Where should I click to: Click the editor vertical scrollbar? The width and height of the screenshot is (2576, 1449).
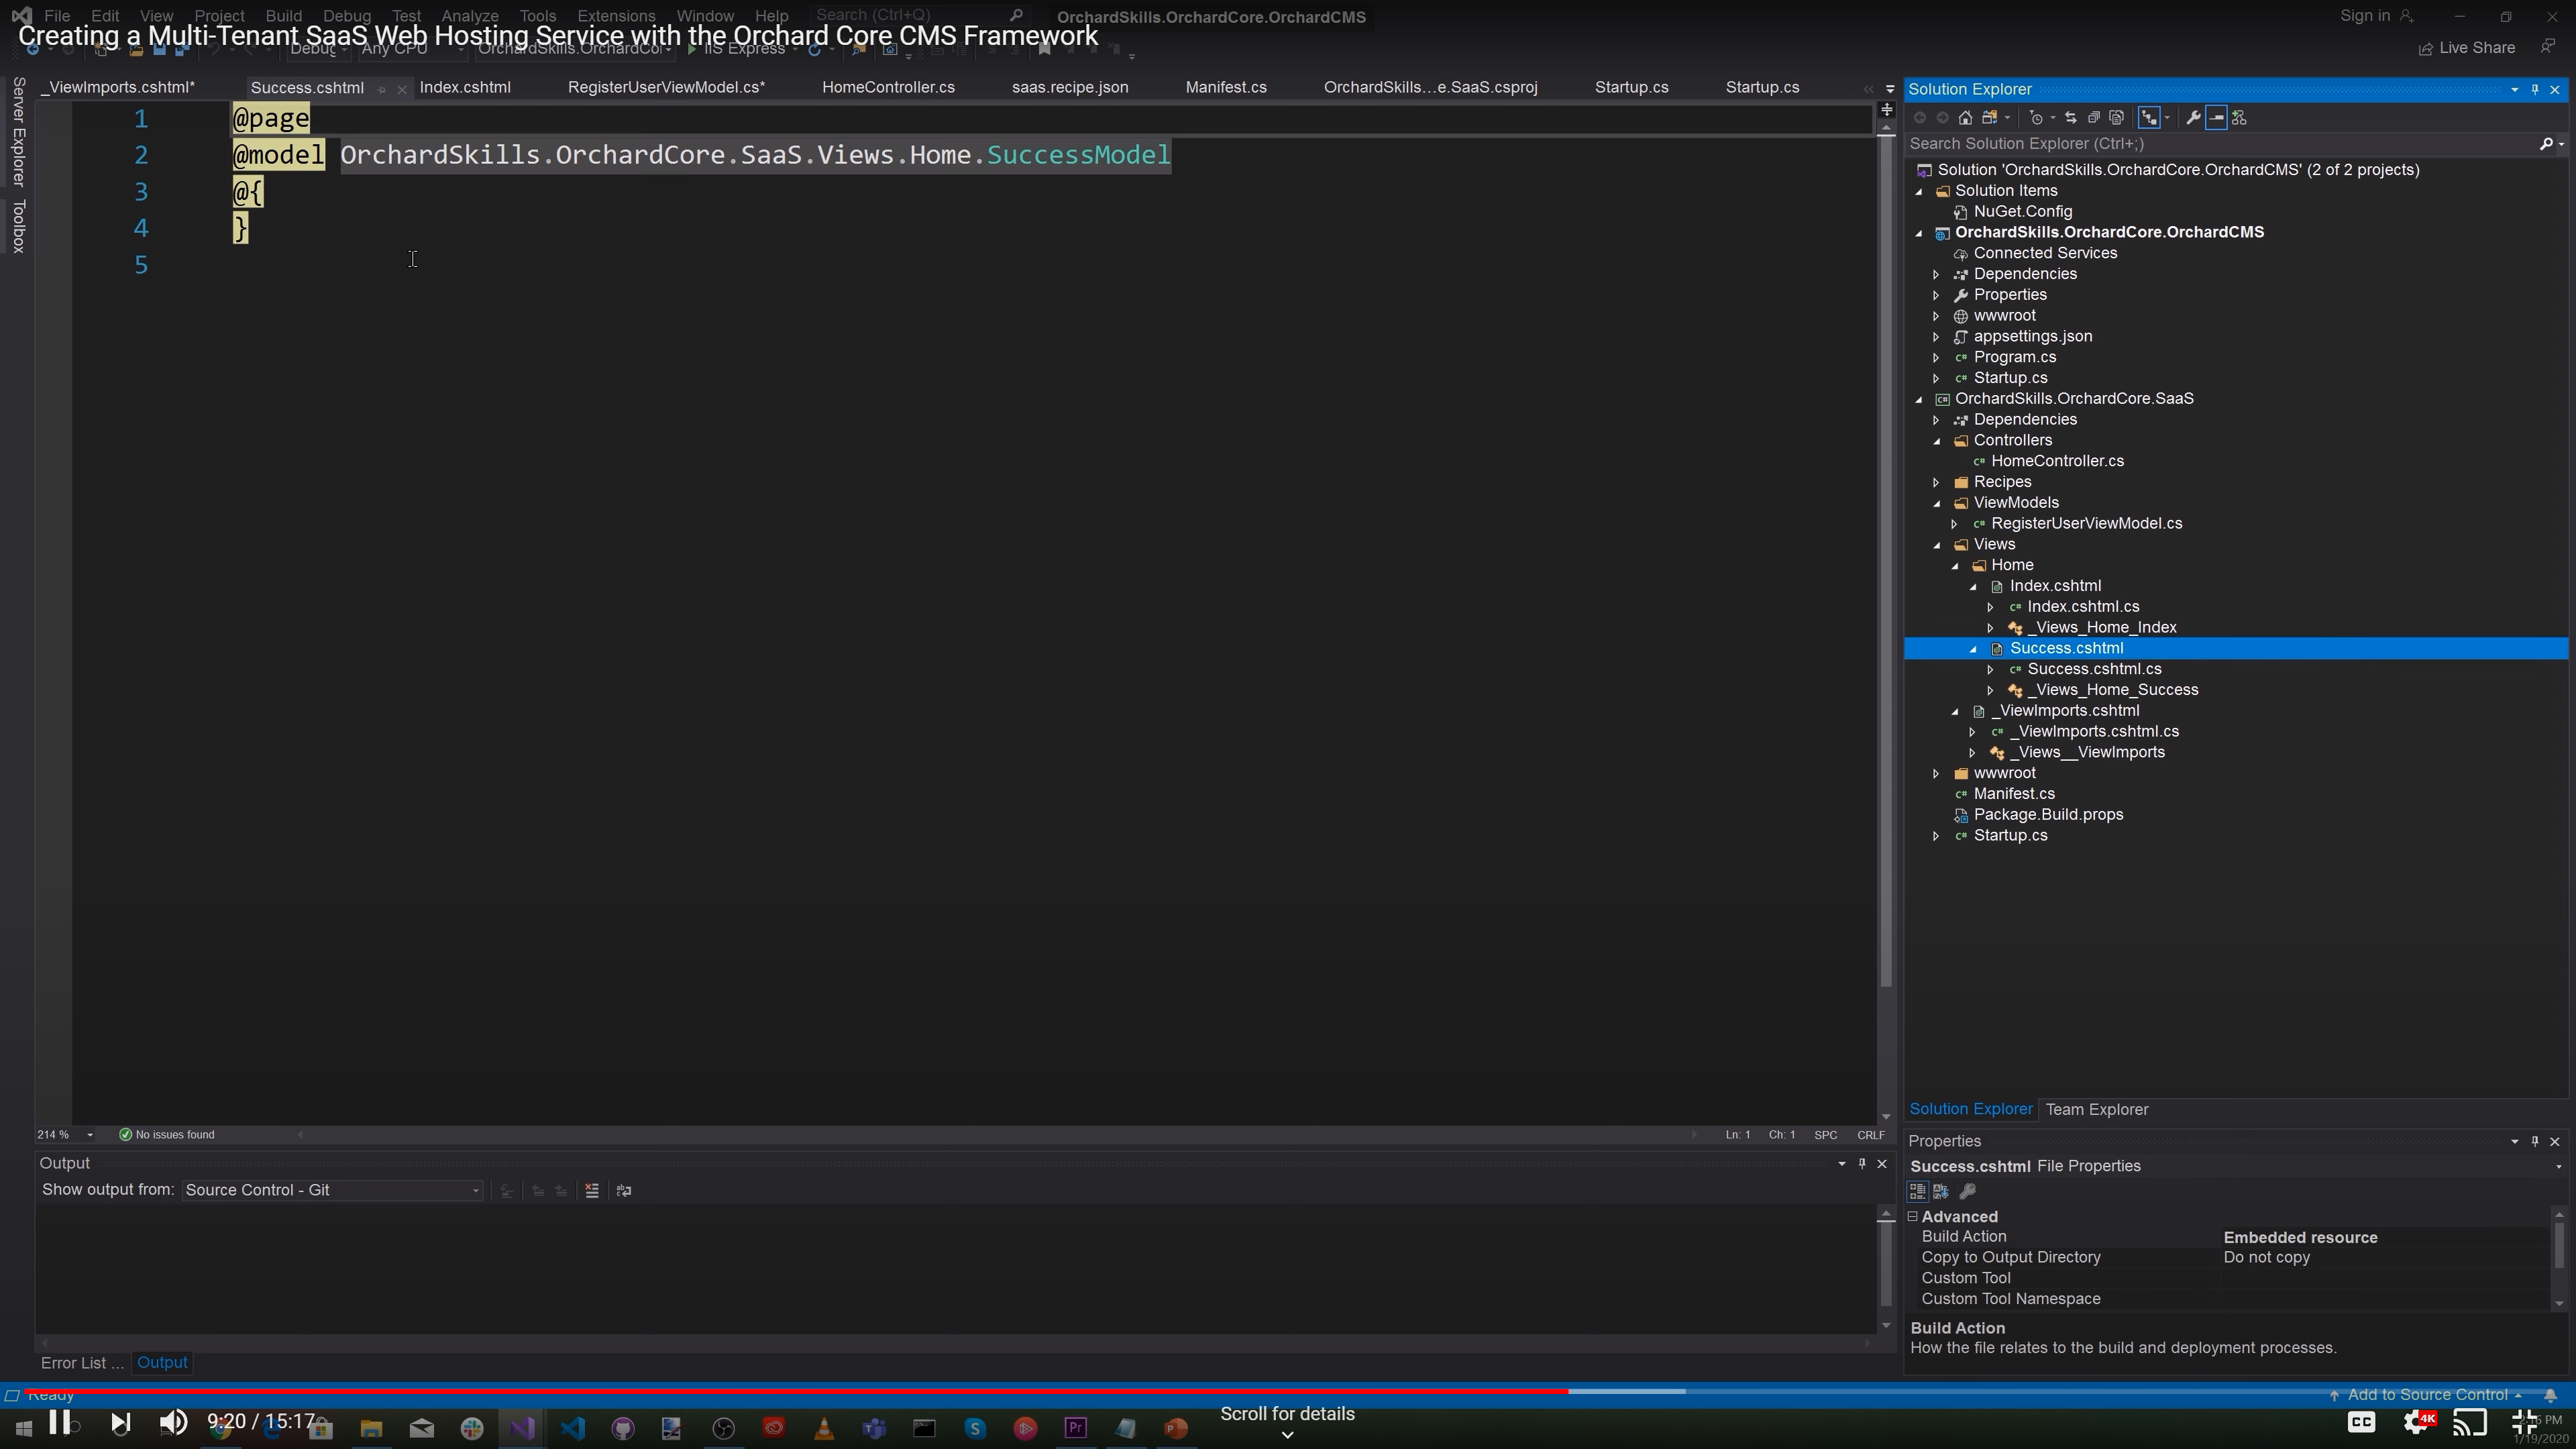[x=1886, y=560]
